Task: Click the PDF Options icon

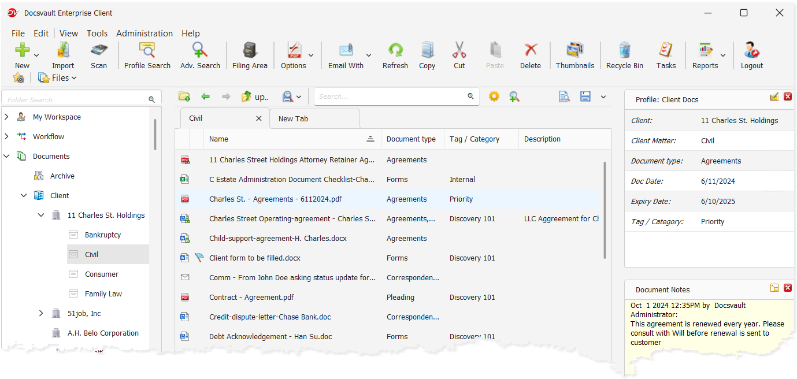Action: coord(294,50)
